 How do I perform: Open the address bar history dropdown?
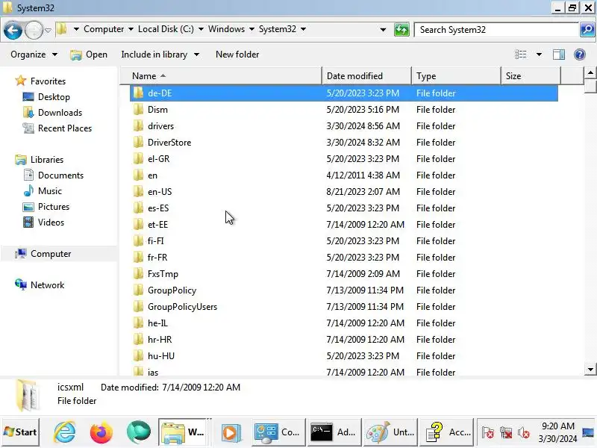tap(383, 30)
